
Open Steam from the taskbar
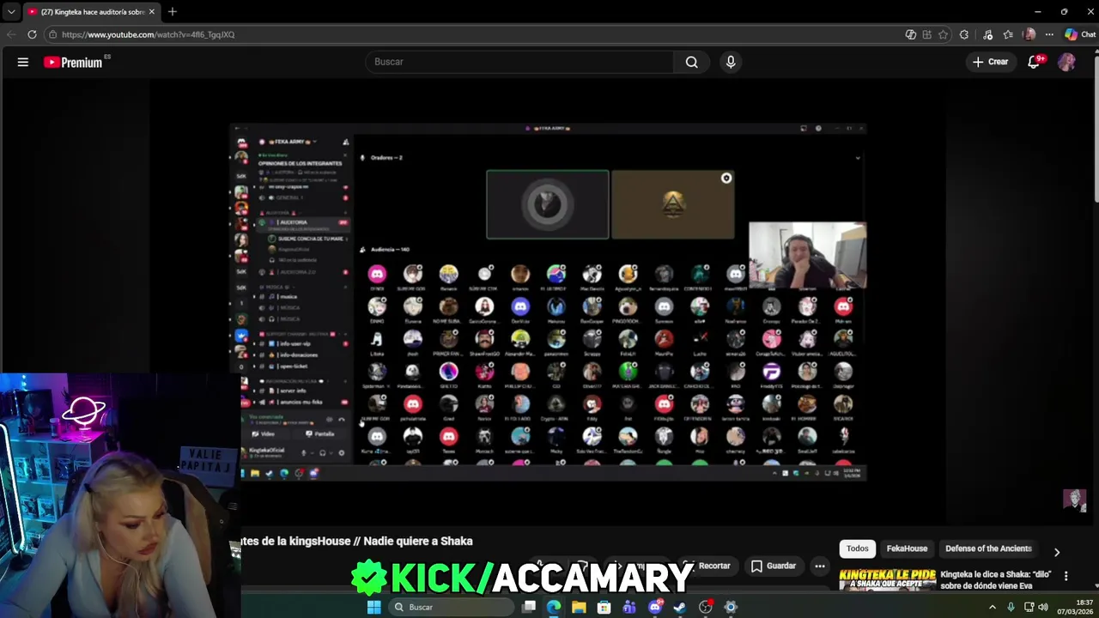680,607
